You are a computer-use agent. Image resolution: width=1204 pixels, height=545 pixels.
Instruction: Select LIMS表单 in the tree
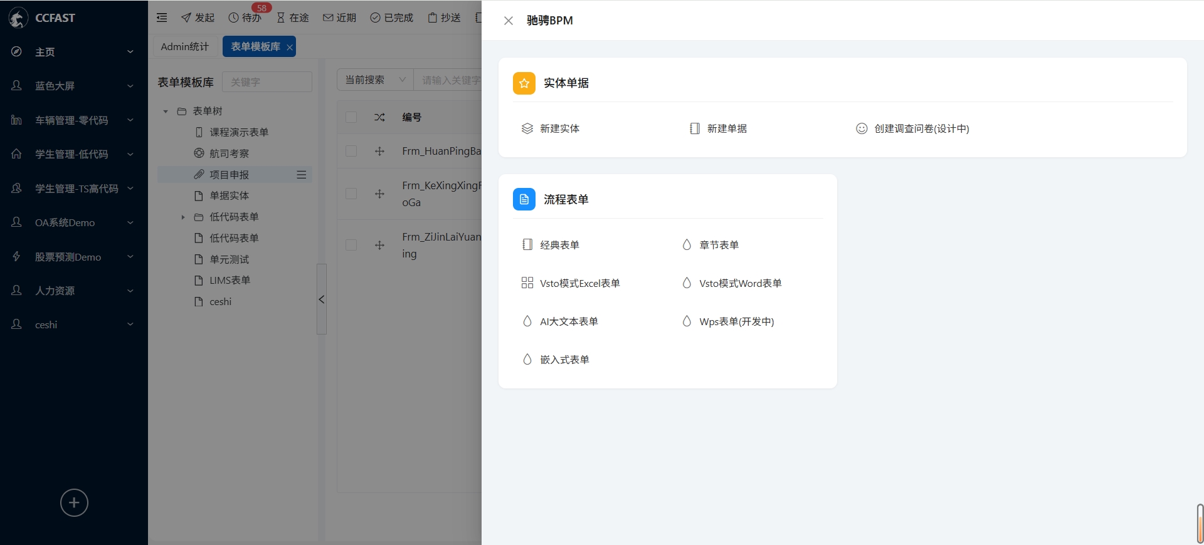coord(230,280)
